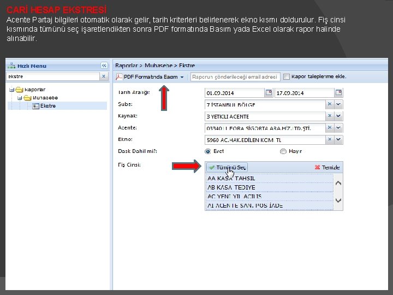The width and height of the screenshot is (393, 295).
Task: Open PDF Formatında Basım dropdown arrow
Action: [182, 77]
